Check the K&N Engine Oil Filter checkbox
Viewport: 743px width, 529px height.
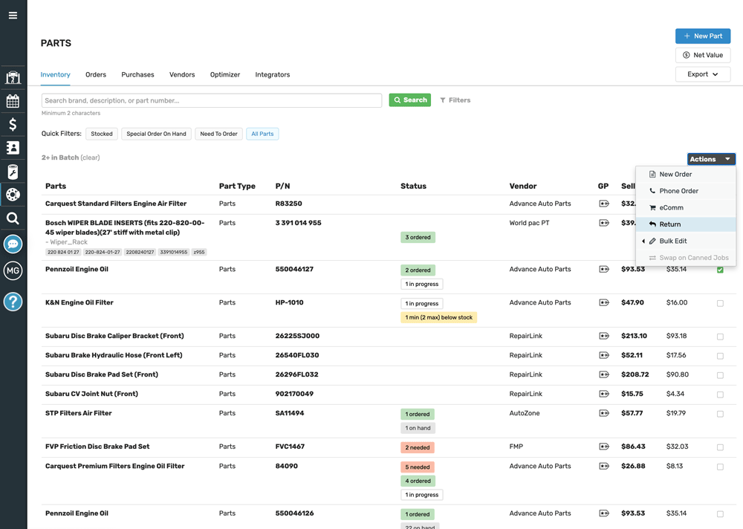point(720,303)
